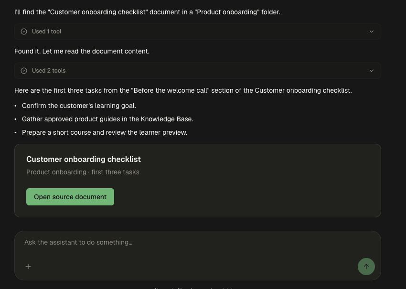
Task: Click the Prepare a short course bullet
Action: coord(105,132)
